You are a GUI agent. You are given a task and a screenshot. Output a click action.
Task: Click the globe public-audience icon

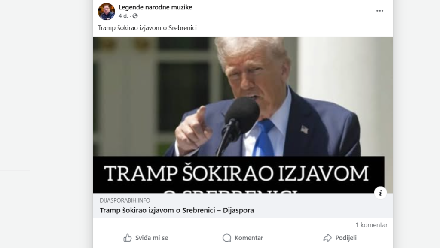pyautogui.click(x=135, y=16)
